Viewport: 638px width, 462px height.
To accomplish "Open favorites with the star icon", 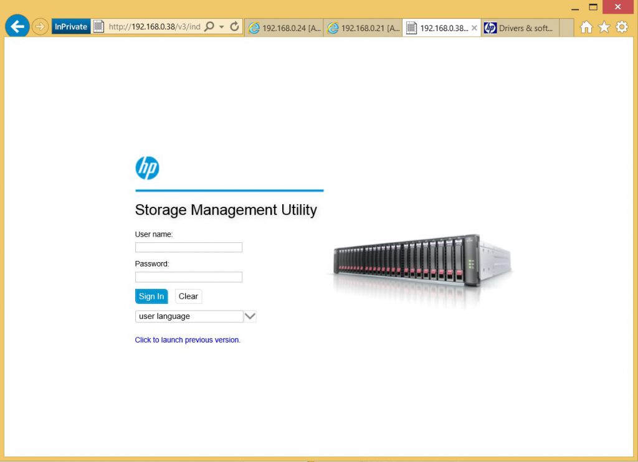I will pos(604,27).
